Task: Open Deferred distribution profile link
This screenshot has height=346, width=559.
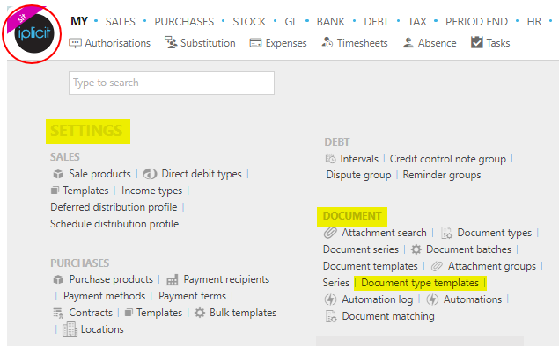Action: pyautogui.click(x=114, y=207)
